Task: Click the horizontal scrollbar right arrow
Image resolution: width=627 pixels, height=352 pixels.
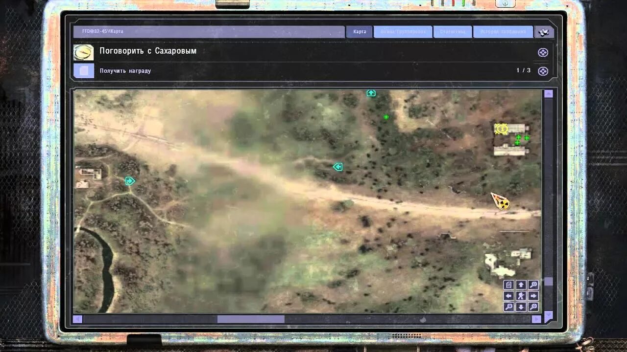Action: coord(536,319)
